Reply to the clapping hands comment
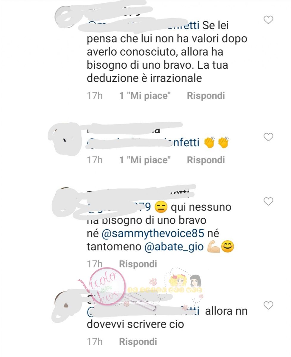This screenshot has width=291, height=357. click(x=206, y=160)
